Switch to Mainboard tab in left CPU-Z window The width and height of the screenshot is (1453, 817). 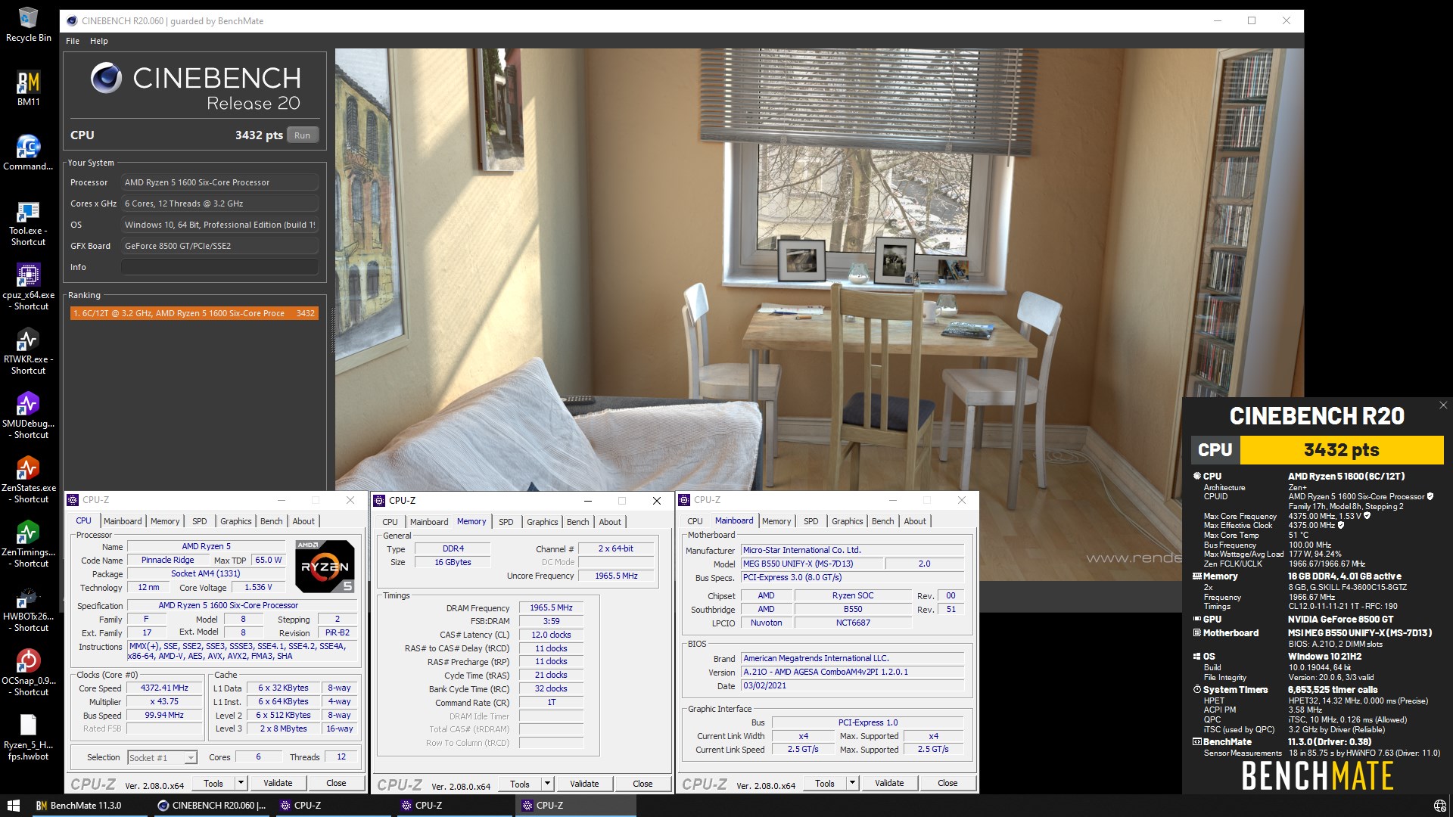coord(123,521)
